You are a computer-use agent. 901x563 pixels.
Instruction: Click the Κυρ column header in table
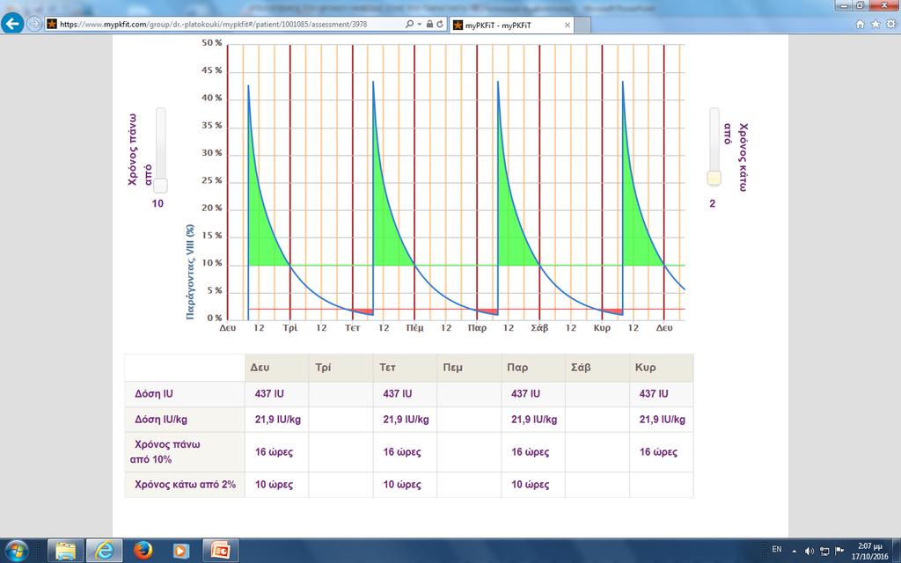coord(661,368)
